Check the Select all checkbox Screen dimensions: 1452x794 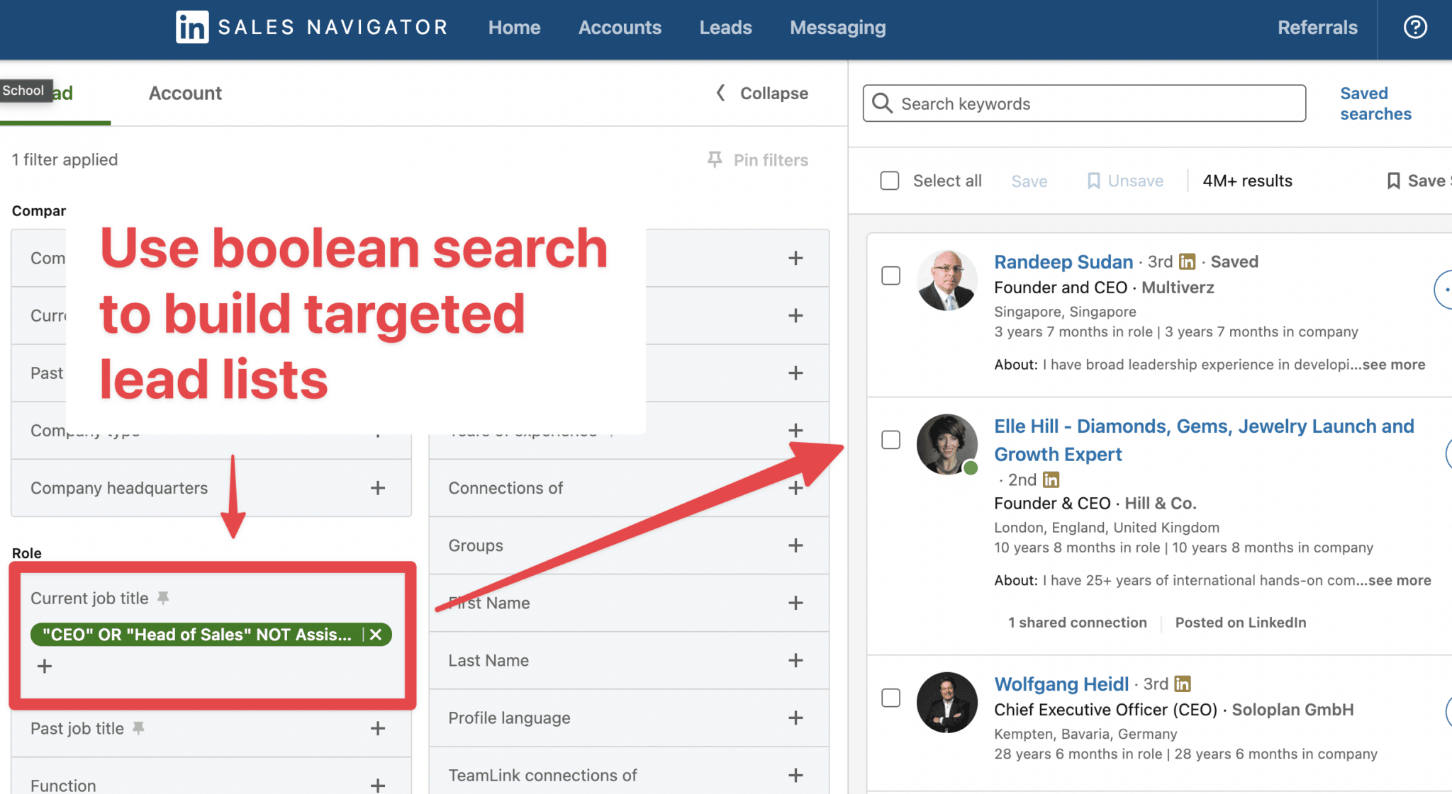(x=889, y=181)
